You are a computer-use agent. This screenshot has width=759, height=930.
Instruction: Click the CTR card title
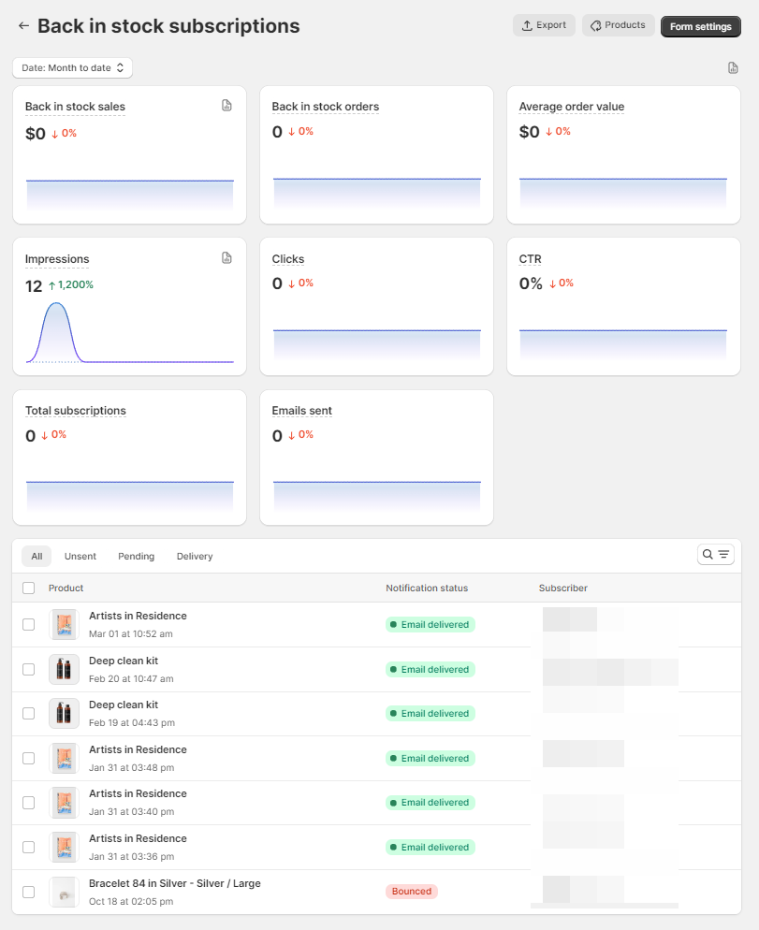point(530,259)
